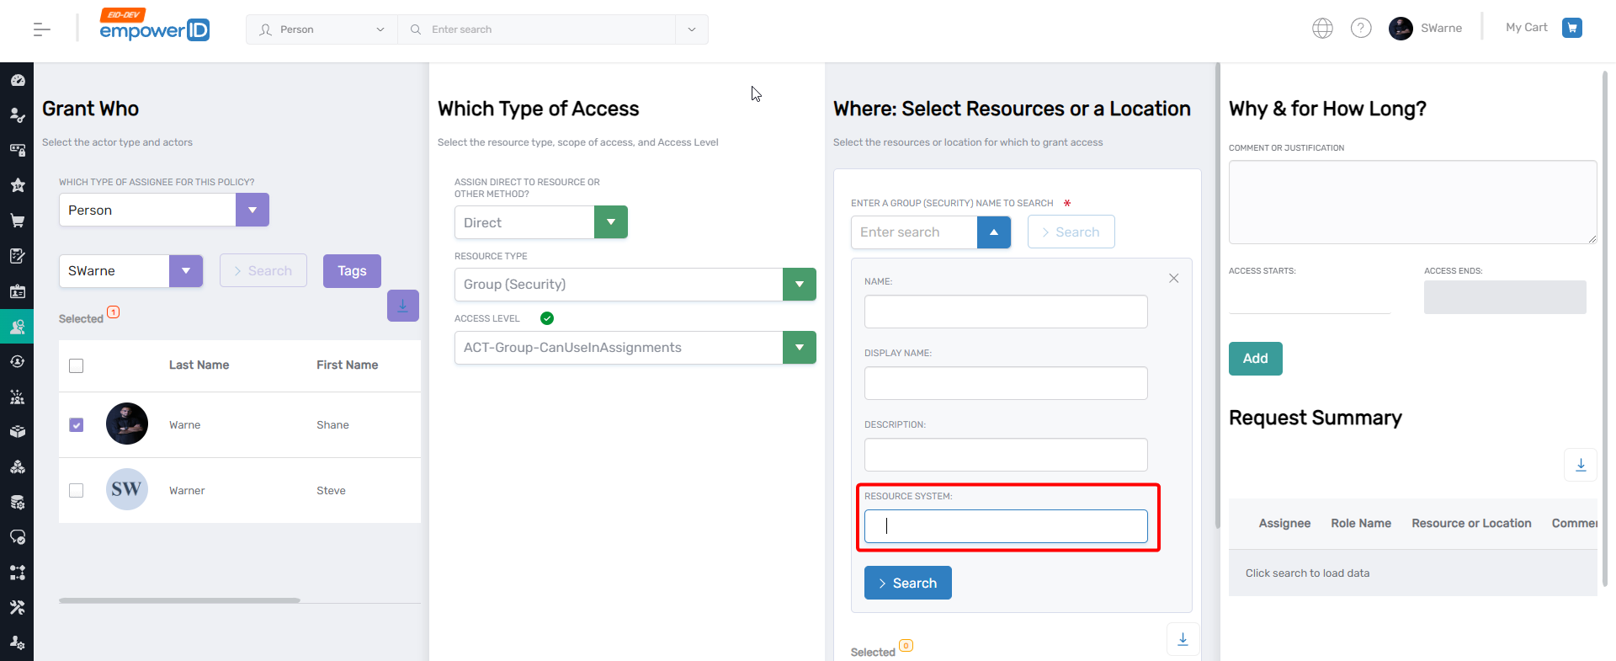Viewport: 1616px width, 661px height.
Task: Open the person recertification circle sidebar icon
Action: (17, 361)
